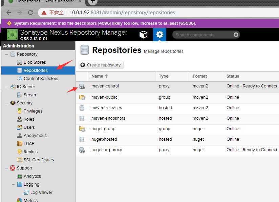Click the 'proxy' type of nuget.org-proxy

(x=164, y=150)
